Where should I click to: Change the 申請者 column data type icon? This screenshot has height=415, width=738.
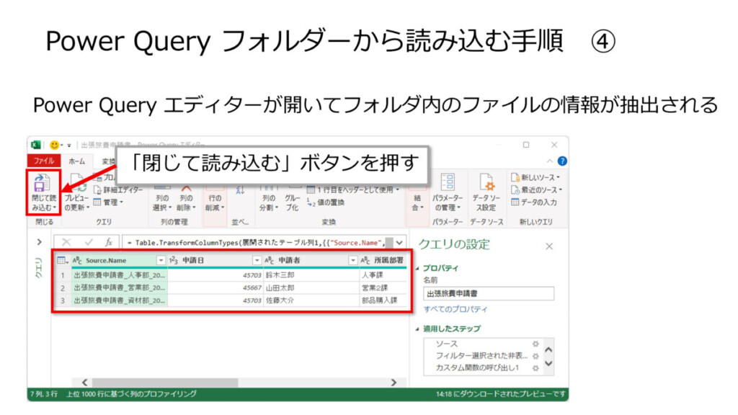pos(270,260)
